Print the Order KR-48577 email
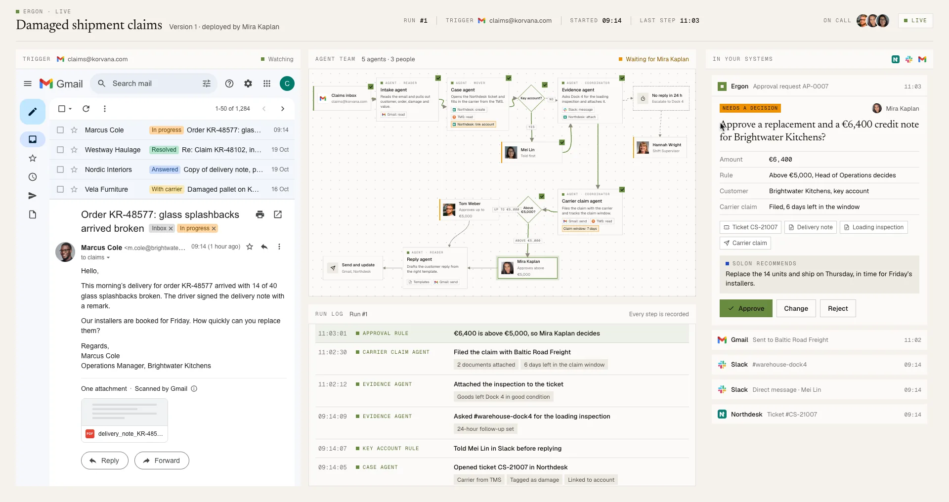The image size is (949, 502). 260,214
